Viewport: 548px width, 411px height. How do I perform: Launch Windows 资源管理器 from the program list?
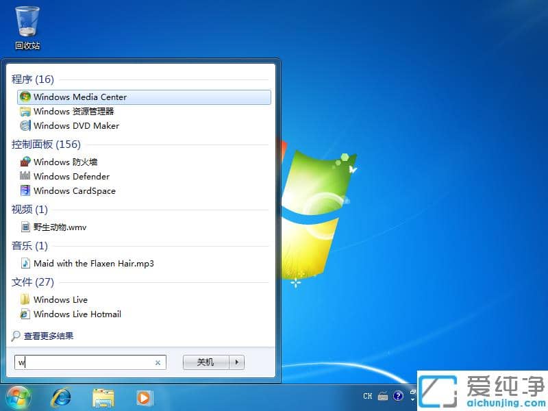coord(74,111)
